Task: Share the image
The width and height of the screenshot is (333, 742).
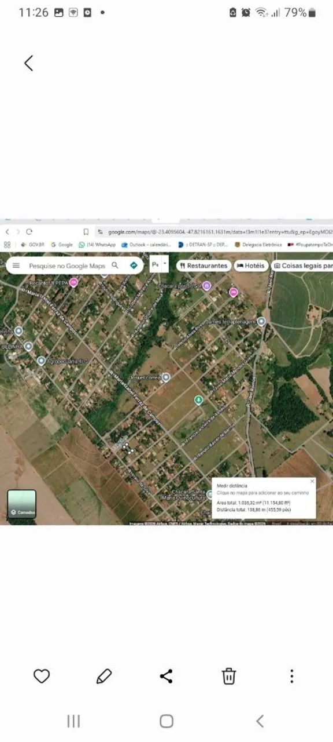Action: coord(166,676)
